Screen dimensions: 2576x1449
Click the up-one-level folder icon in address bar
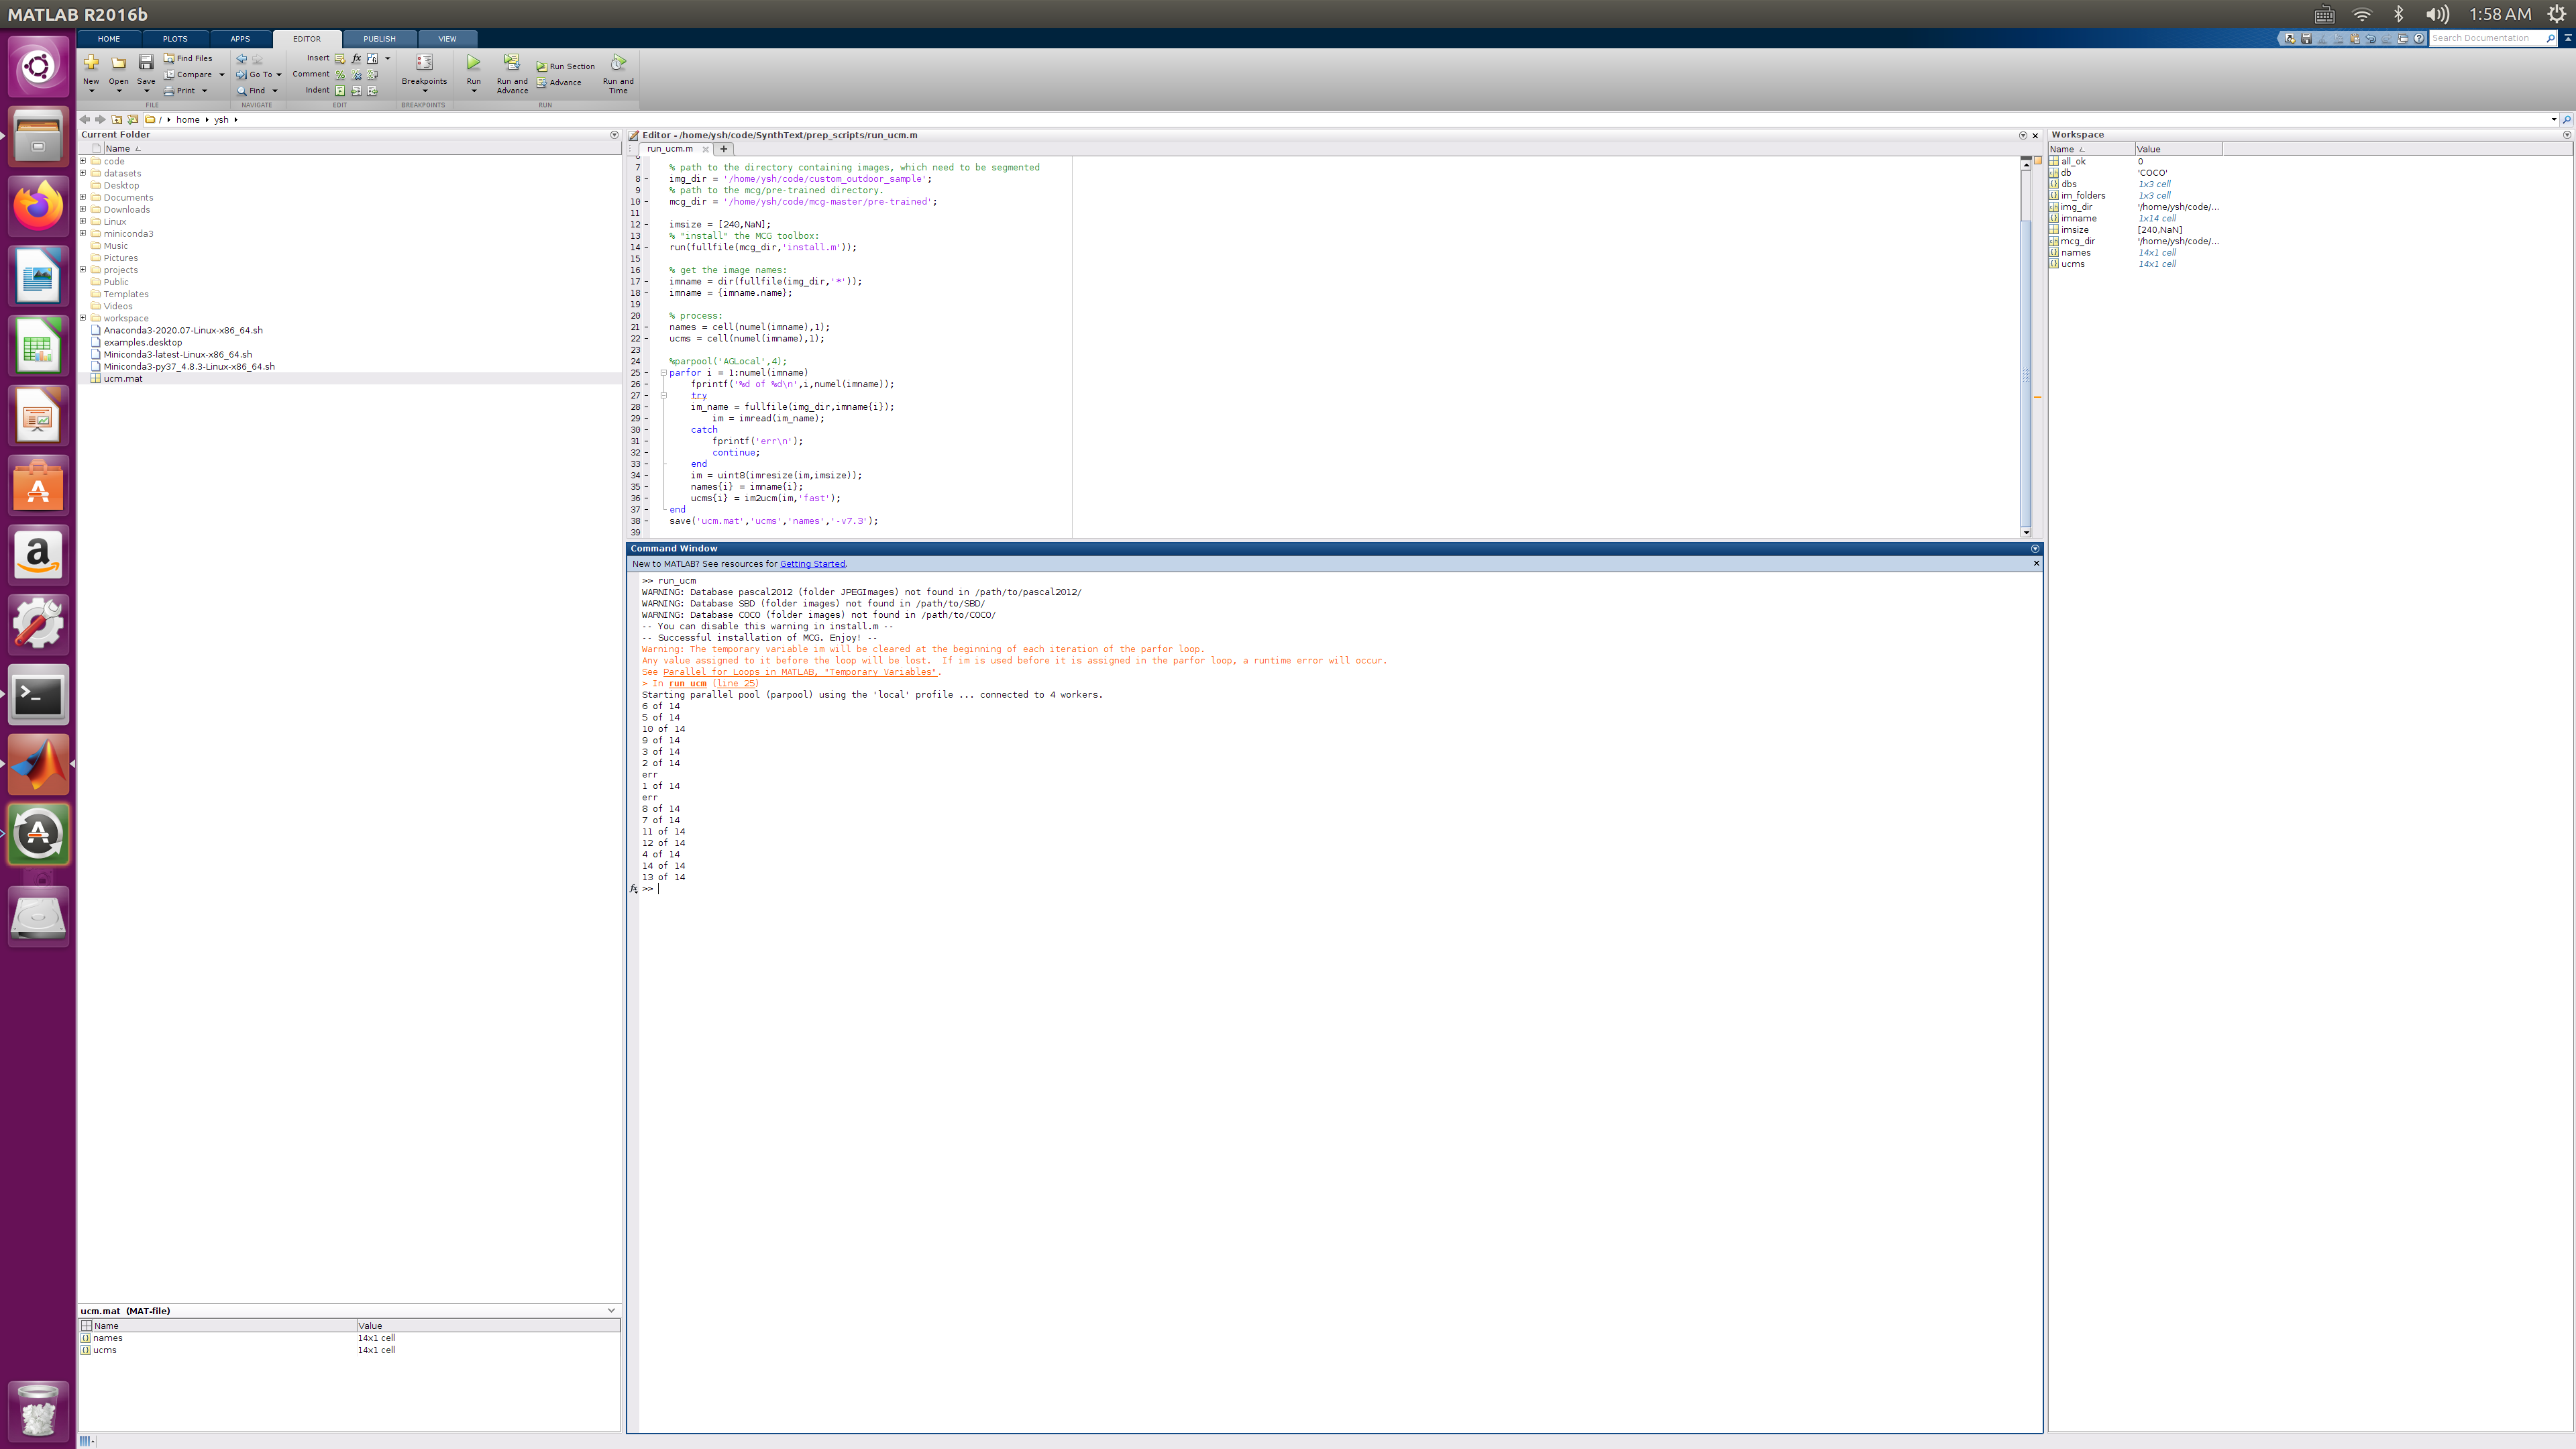[117, 119]
